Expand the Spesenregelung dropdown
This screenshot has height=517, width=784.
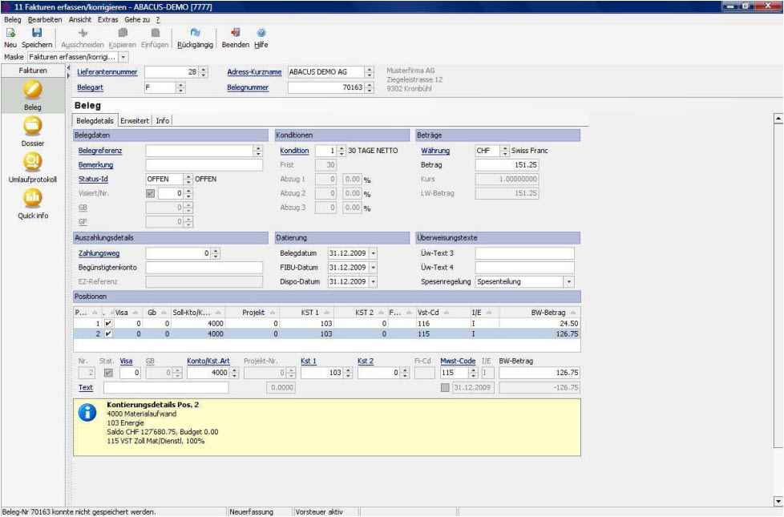(x=569, y=282)
